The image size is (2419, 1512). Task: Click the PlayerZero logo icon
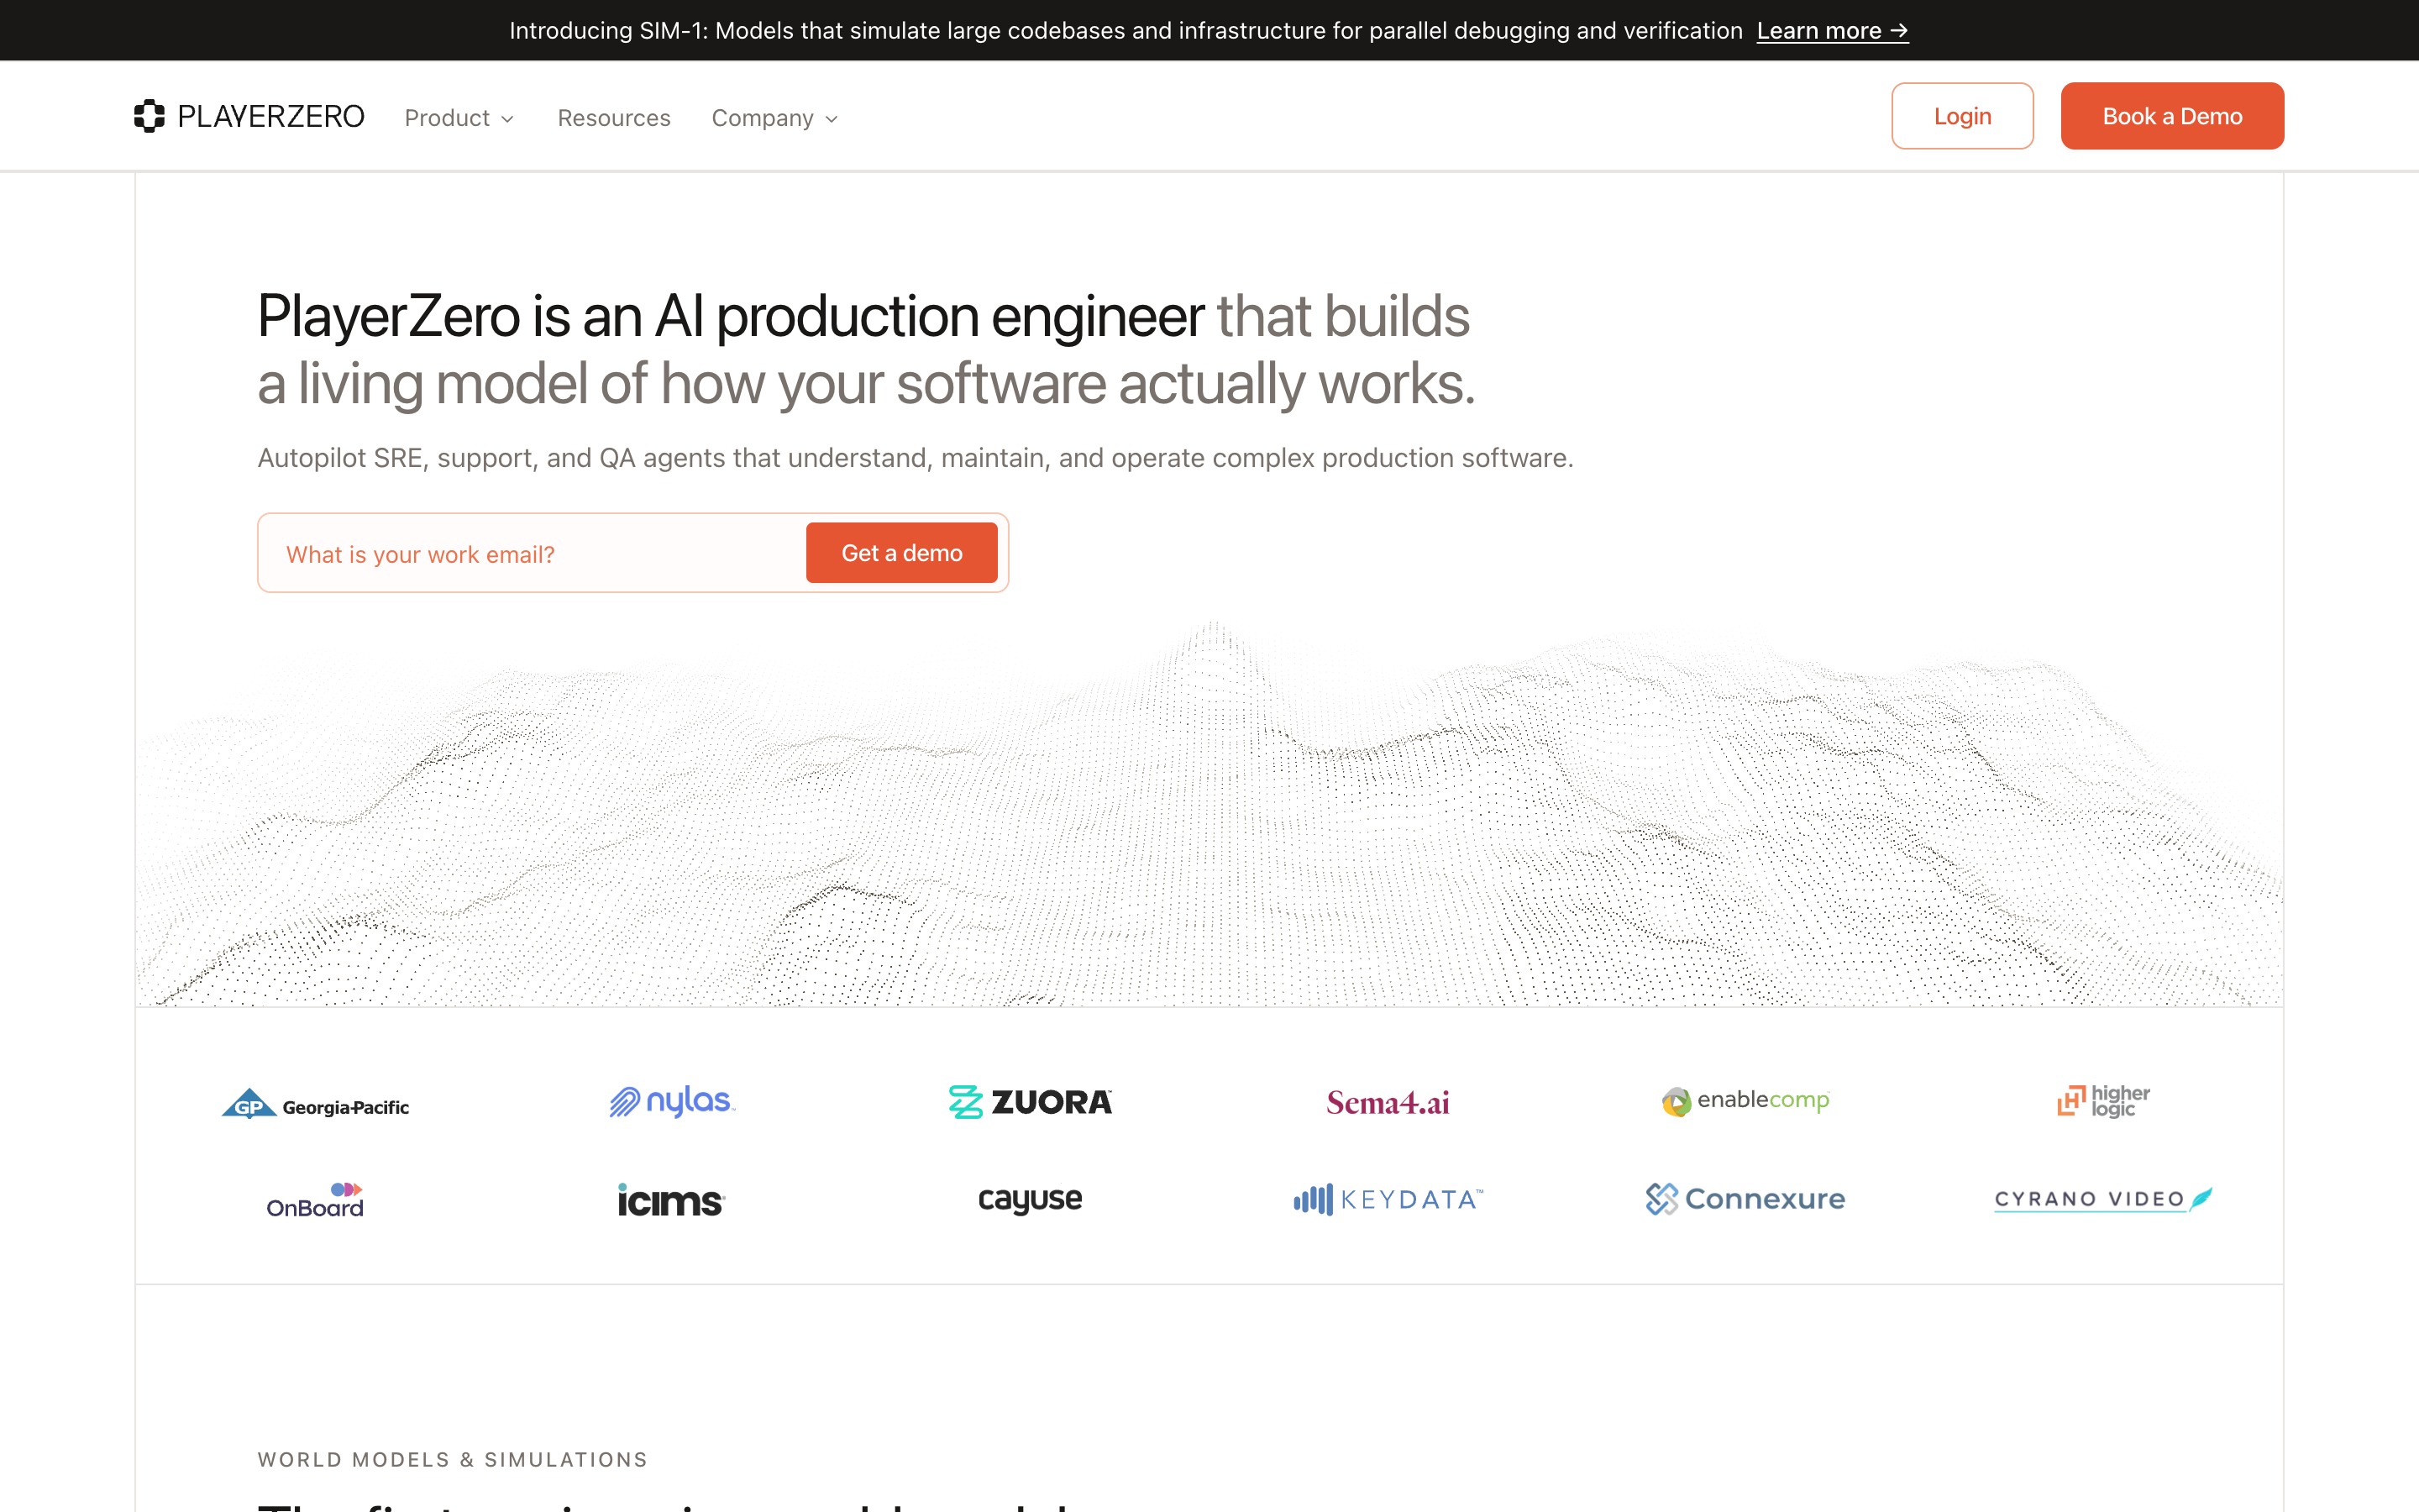click(149, 116)
